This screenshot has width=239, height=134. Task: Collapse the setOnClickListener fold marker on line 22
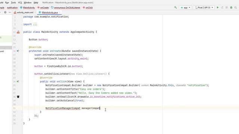point(22,74)
